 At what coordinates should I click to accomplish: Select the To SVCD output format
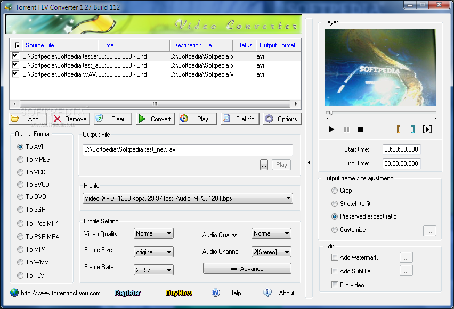[33, 185]
